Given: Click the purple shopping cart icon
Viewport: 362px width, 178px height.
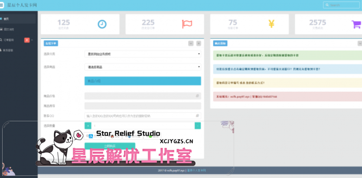Looking at the screenshot, I should 356,24.
